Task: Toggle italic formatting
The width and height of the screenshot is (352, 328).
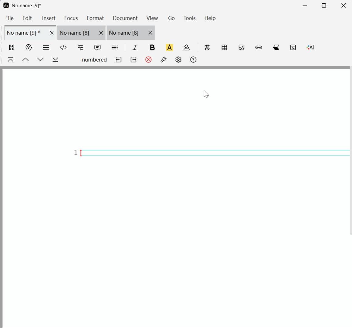Action: point(135,47)
